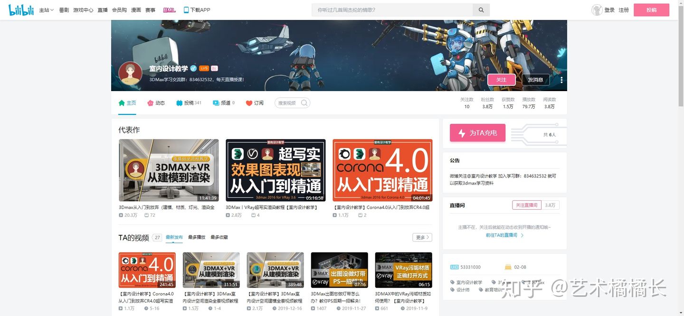Open the 登录 link
The image size is (684, 316).
coord(609,10)
